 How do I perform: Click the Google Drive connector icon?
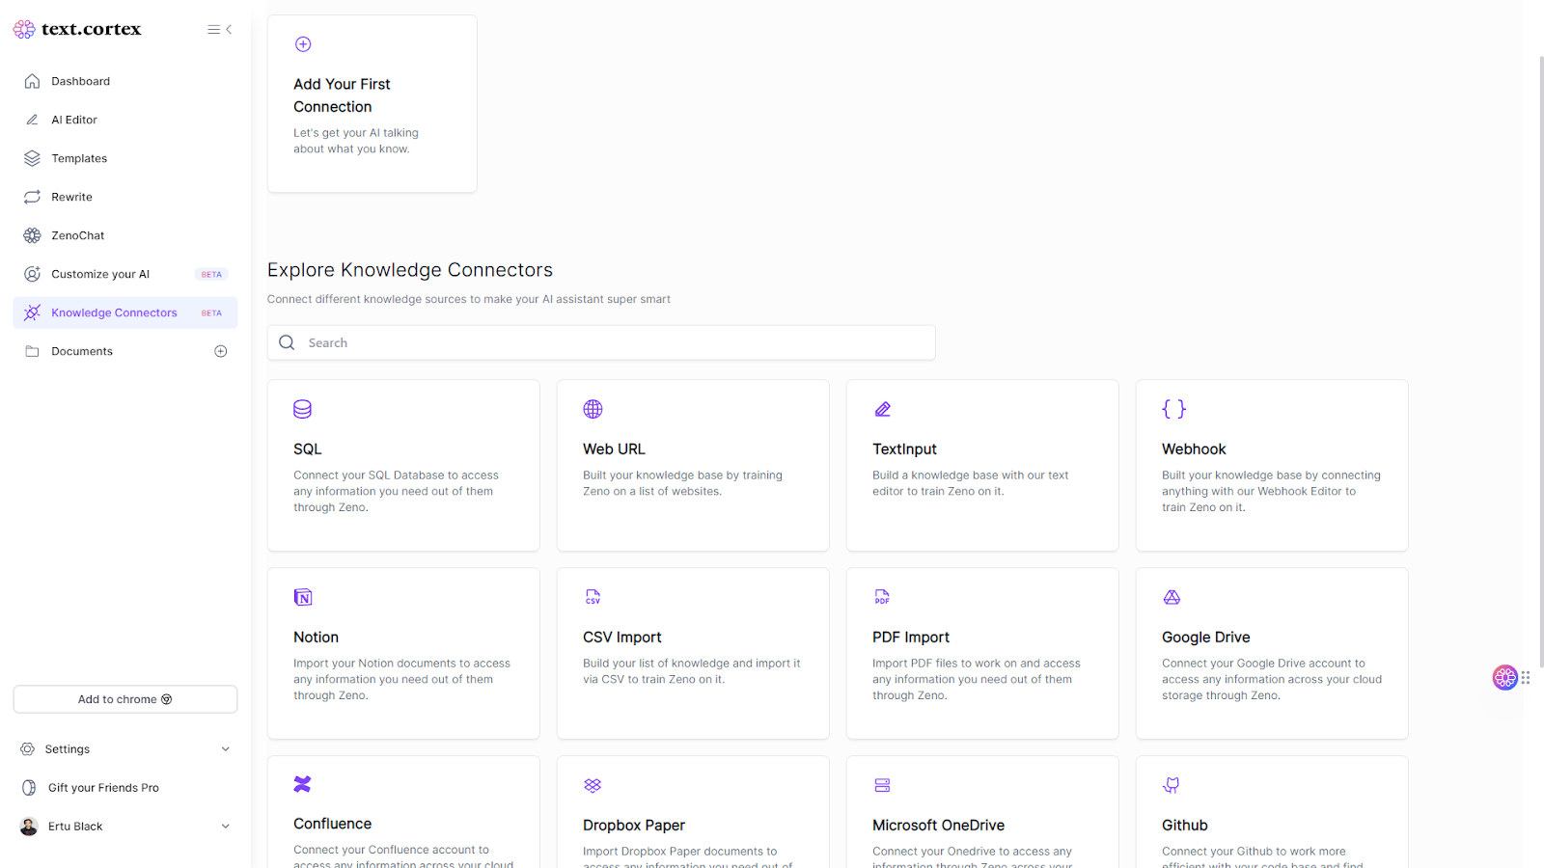(1172, 597)
